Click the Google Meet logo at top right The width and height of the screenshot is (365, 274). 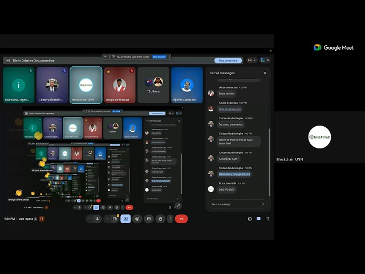pos(334,47)
